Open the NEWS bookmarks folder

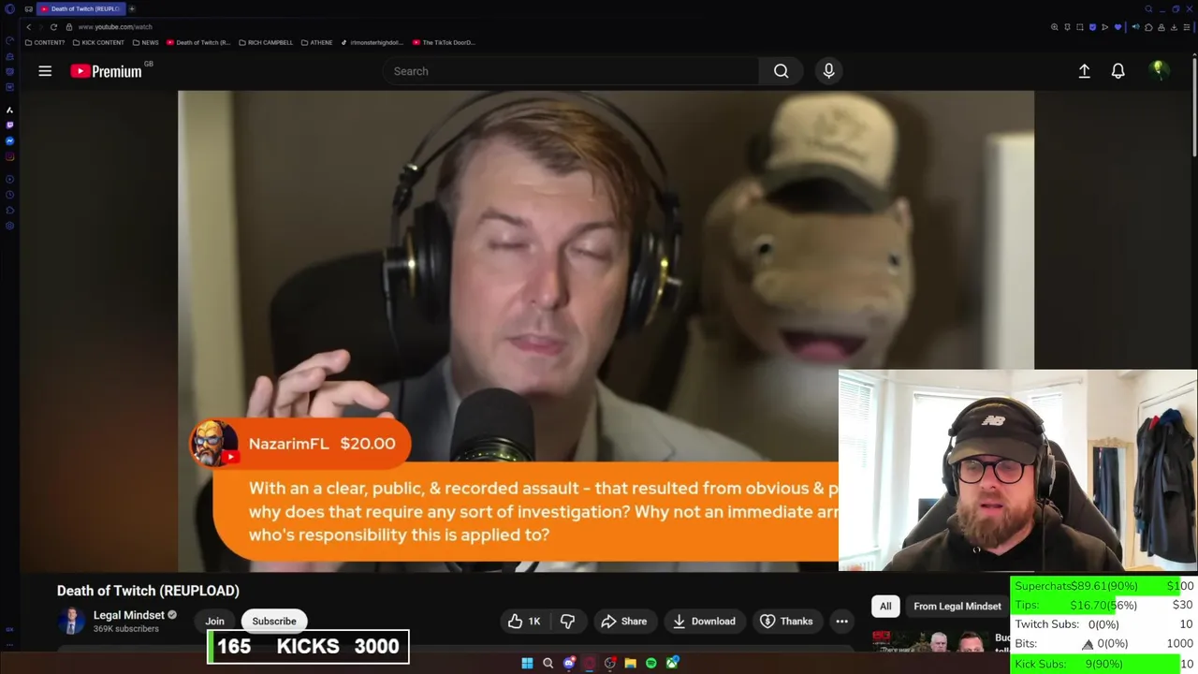tap(145, 42)
